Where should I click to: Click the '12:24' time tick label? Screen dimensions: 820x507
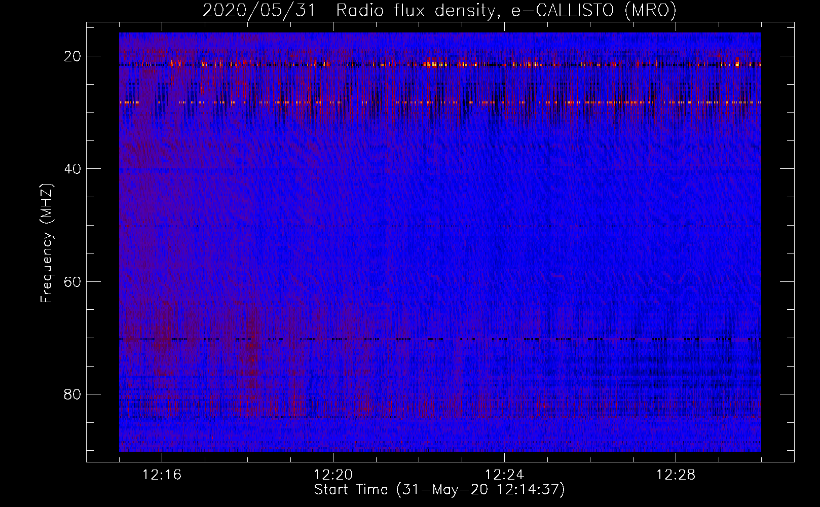pyautogui.click(x=505, y=475)
